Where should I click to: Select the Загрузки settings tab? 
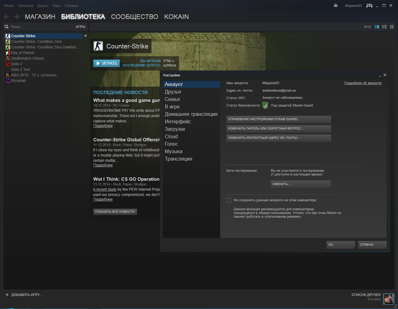[192, 129]
